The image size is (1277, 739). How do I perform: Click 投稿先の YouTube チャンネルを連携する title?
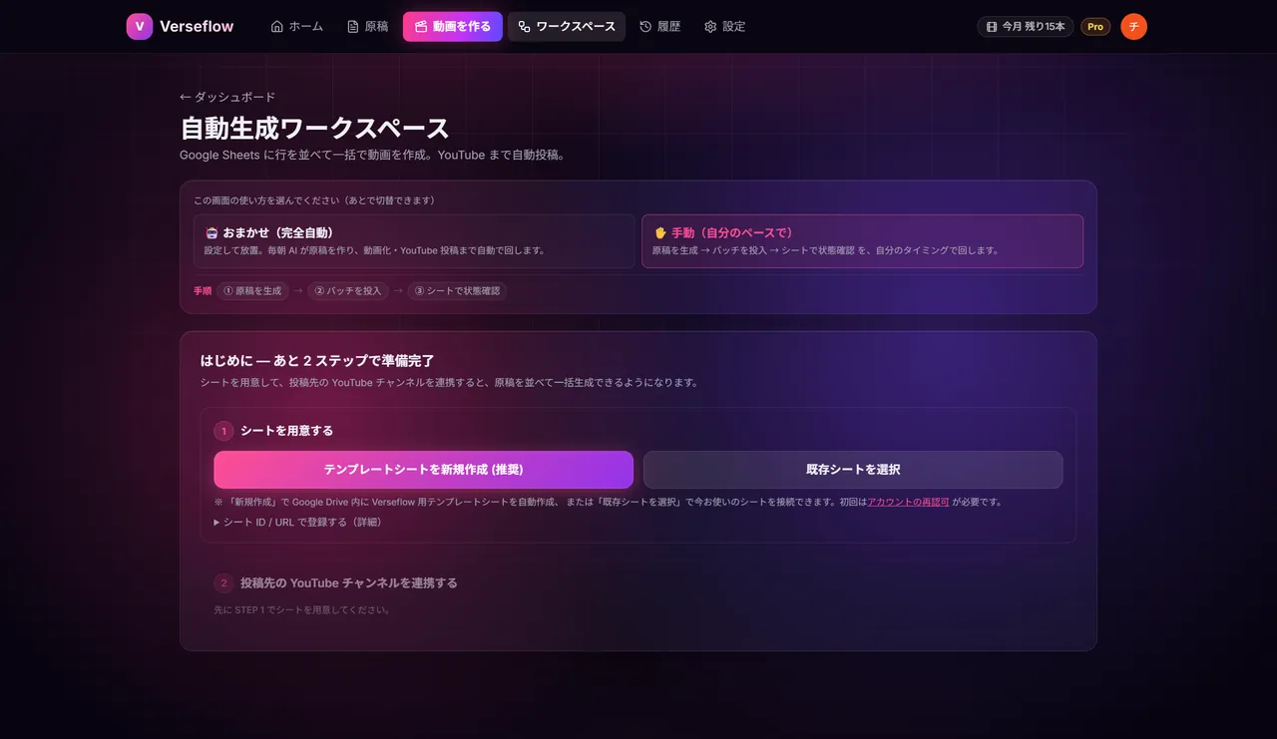coord(348,583)
